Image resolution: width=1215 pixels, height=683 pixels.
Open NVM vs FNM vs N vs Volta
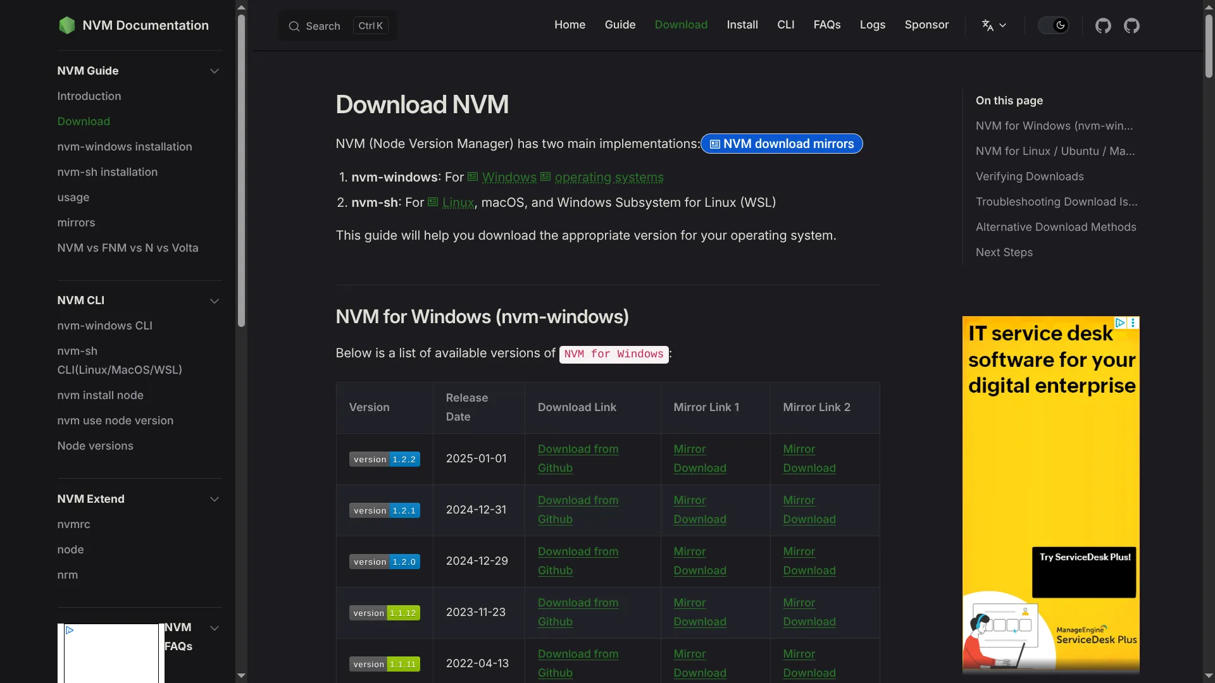[127, 248]
